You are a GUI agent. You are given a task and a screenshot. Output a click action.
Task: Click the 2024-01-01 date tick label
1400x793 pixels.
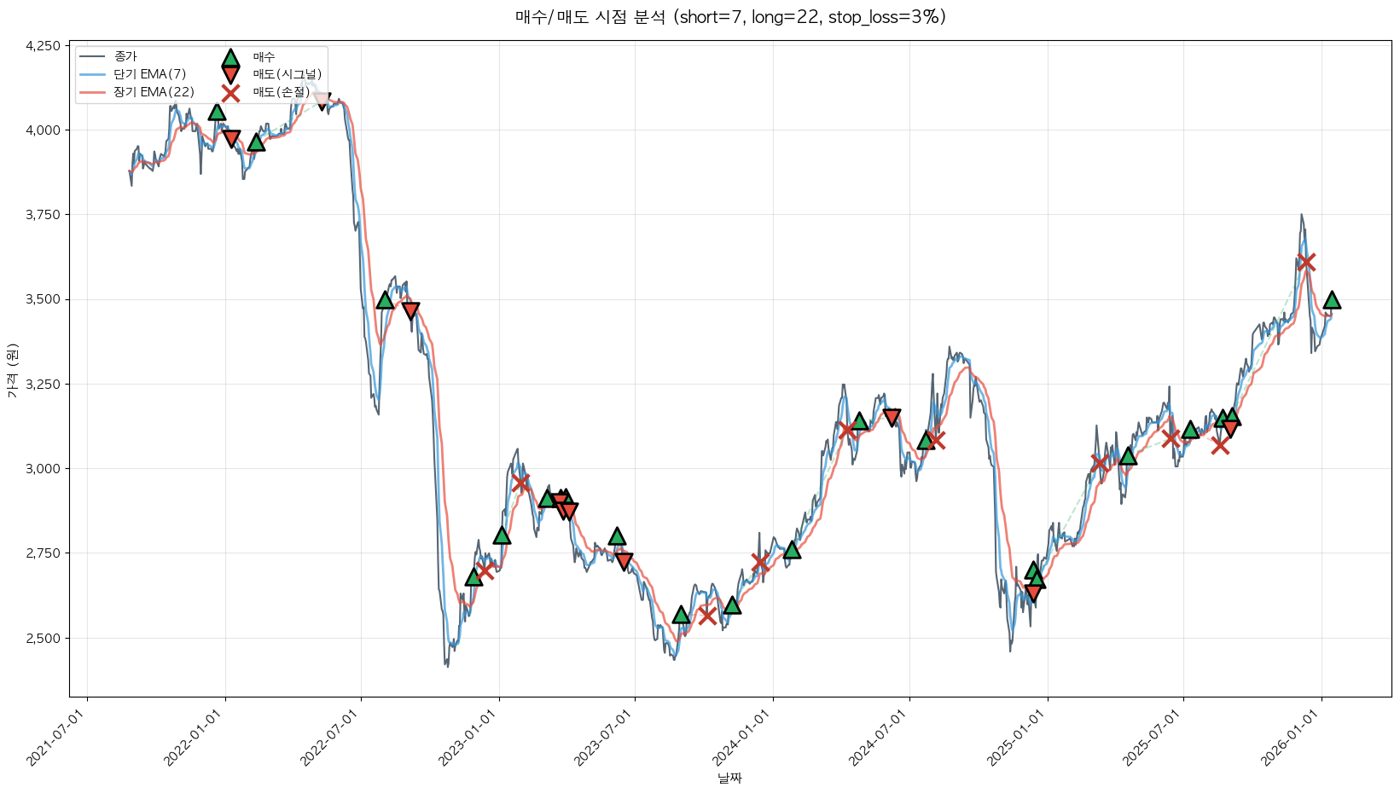point(742,738)
